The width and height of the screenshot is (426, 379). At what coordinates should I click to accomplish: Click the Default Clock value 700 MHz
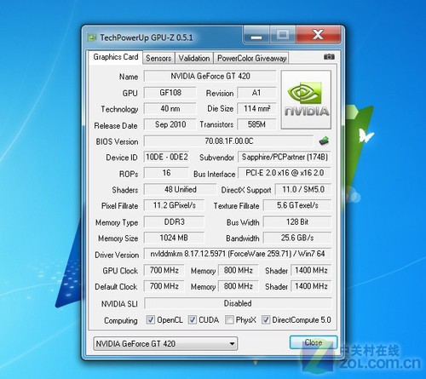click(164, 286)
